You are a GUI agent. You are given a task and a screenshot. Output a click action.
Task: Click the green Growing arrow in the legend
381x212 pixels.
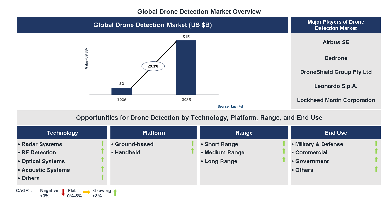(x=115, y=193)
